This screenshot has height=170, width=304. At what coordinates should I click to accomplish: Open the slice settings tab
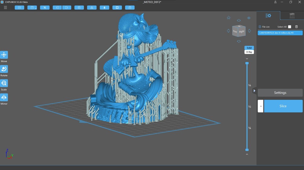[x=268, y=16]
